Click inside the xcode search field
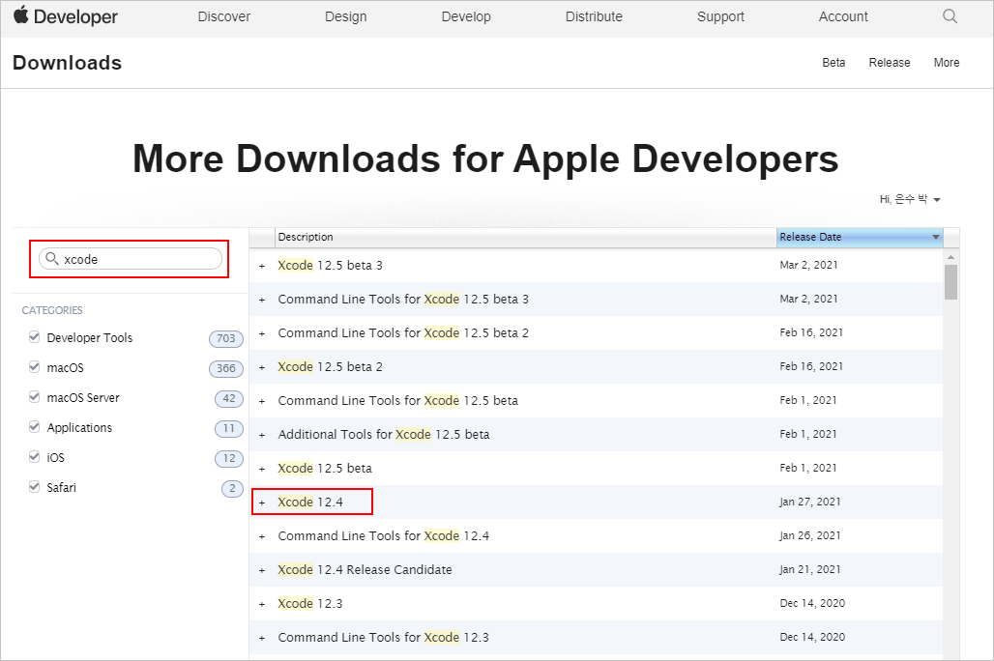The height and width of the screenshot is (661, 994). (131, 259)
